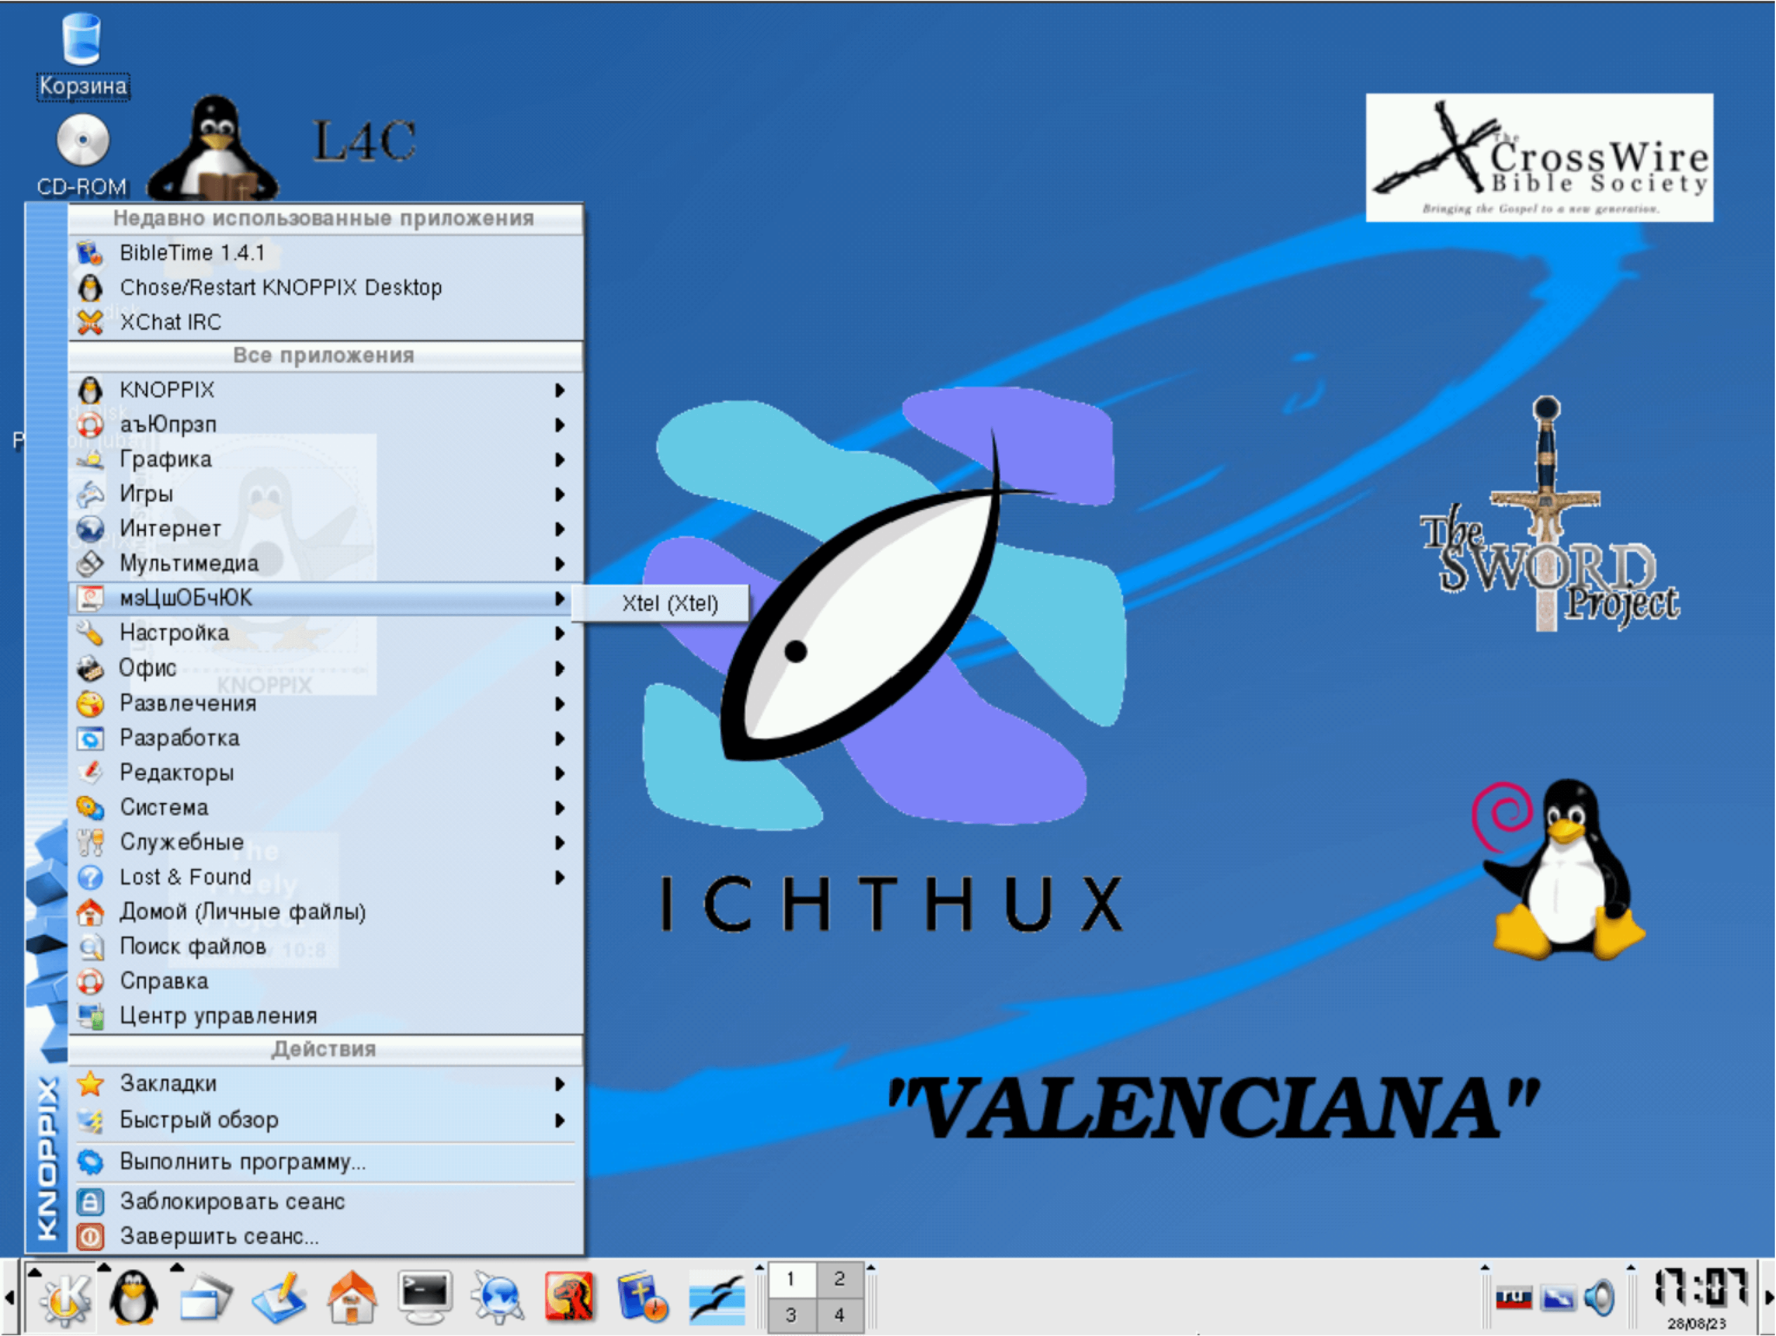The image size is (1776, 1336).
Task: Click the menu button above window list
Action: coord(178,1268)
